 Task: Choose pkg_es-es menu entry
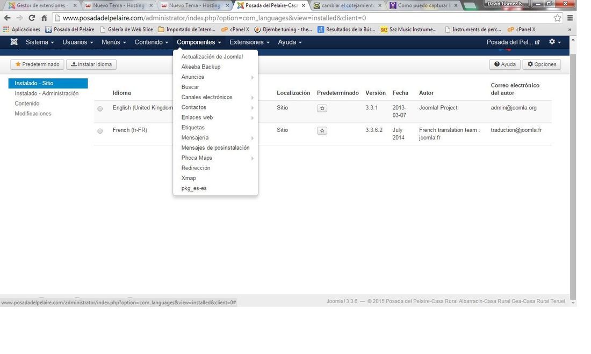pyautogui.click(x=215, y=188)
